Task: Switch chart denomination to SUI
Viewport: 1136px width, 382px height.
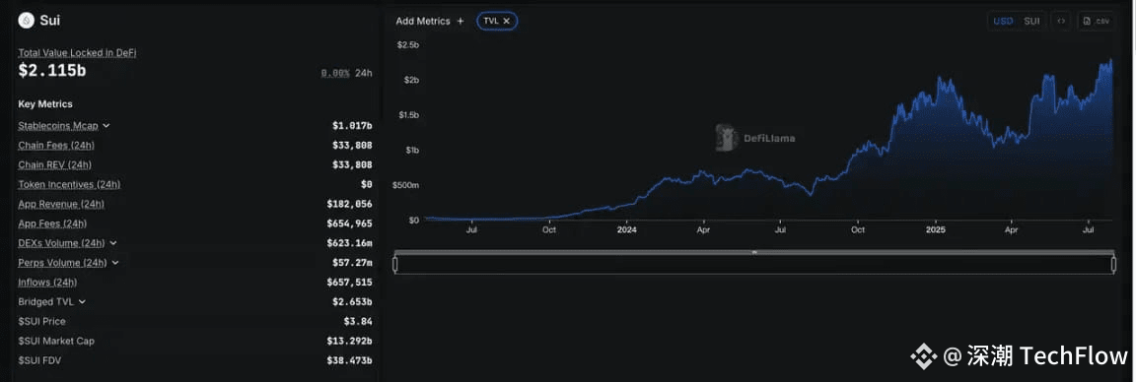Action: point(1031,21)
